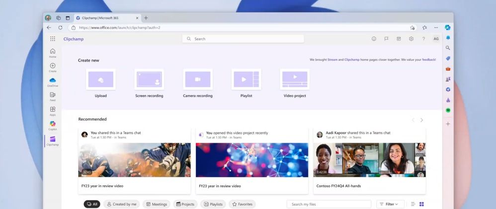Screen dimensions: 496x209
Task: Open Contoso FY24Q4 All-hands thumbnail
Action: pos(369,160)
